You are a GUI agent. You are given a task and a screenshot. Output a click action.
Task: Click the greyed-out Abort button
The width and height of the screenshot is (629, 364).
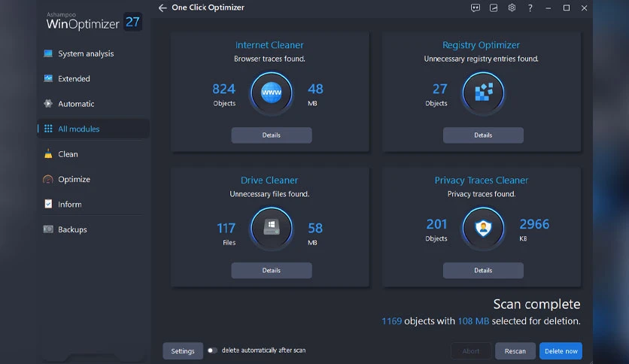470,350
